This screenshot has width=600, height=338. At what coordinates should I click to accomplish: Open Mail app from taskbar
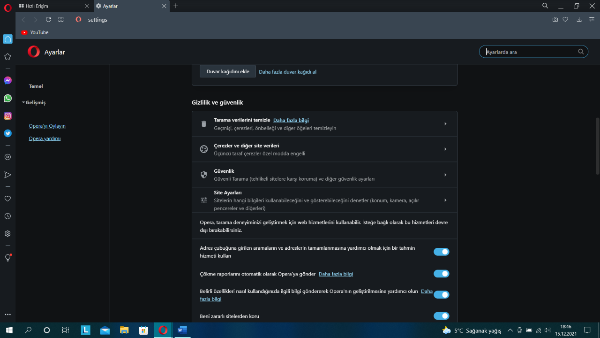click(105, 330)
